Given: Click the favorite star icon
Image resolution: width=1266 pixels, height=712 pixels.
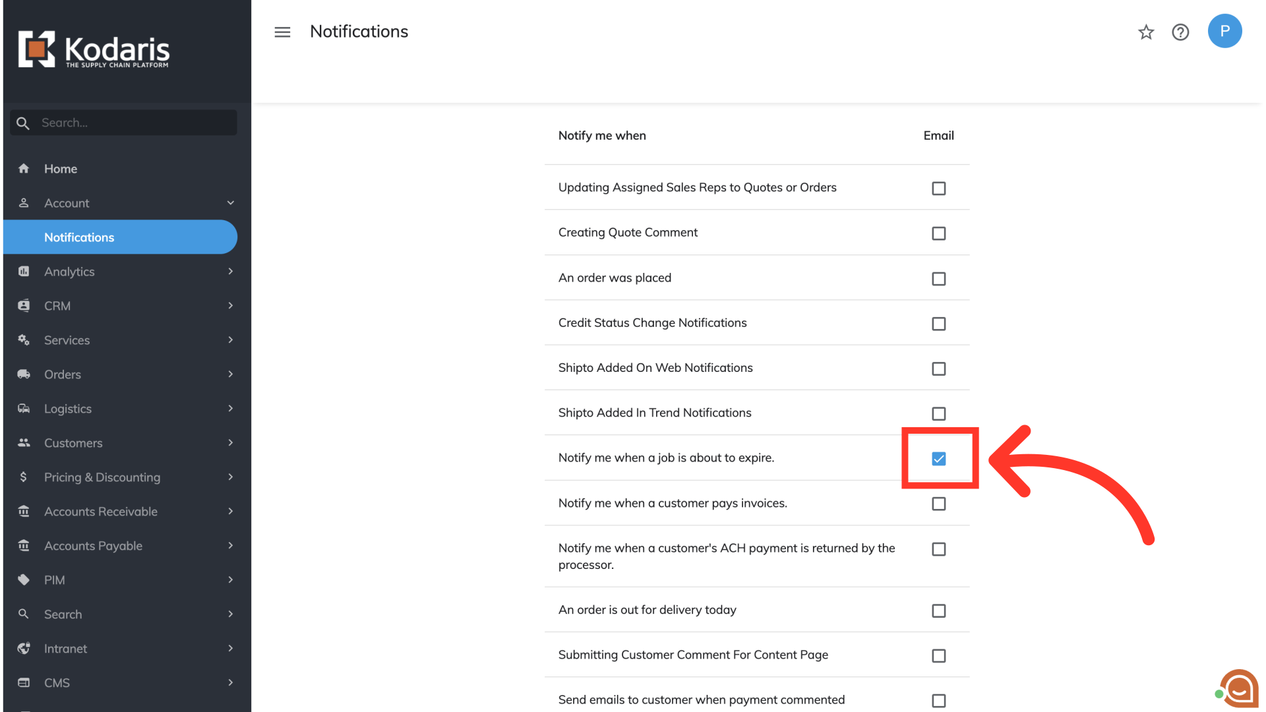Looking at the screenshot, I should click(x=1146, y=32).
